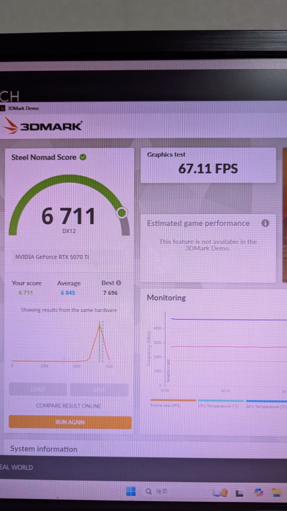Click the green validation checkmark beside Steel Nomad Score
This screenshot has width=287, height=511.
click(x=83, y=157)
